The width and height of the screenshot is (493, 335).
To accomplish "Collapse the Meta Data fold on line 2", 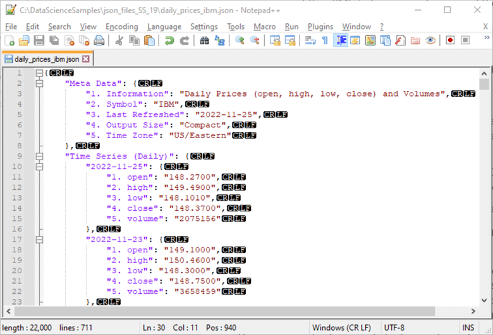I will [39, 83].
